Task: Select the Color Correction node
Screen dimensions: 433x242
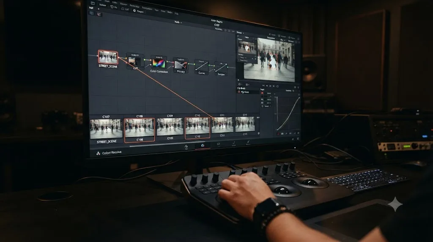Action: click(159, 63)
